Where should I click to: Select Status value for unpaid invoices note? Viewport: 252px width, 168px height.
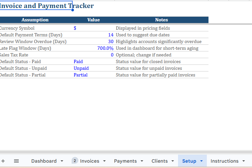click(162, 68)
